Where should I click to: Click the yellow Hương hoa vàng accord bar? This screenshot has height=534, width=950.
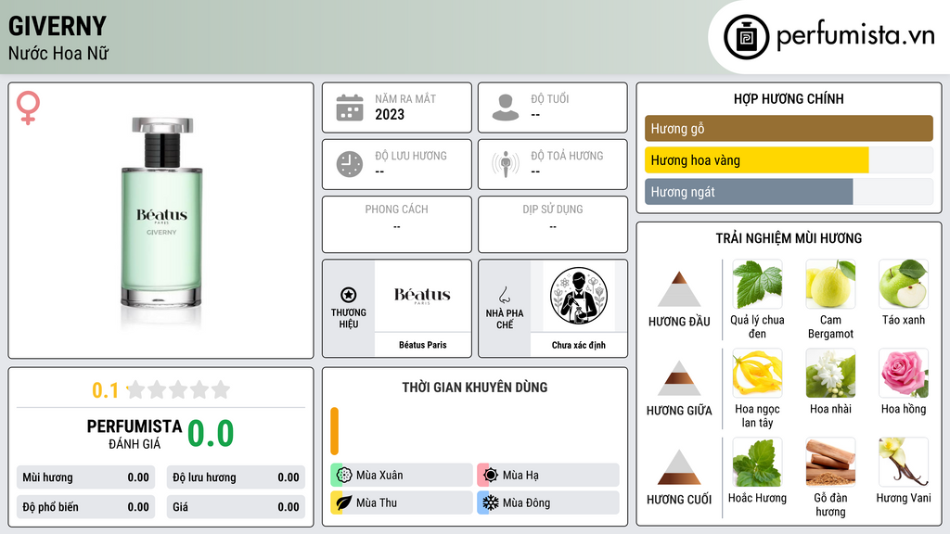tap(757, 160)
